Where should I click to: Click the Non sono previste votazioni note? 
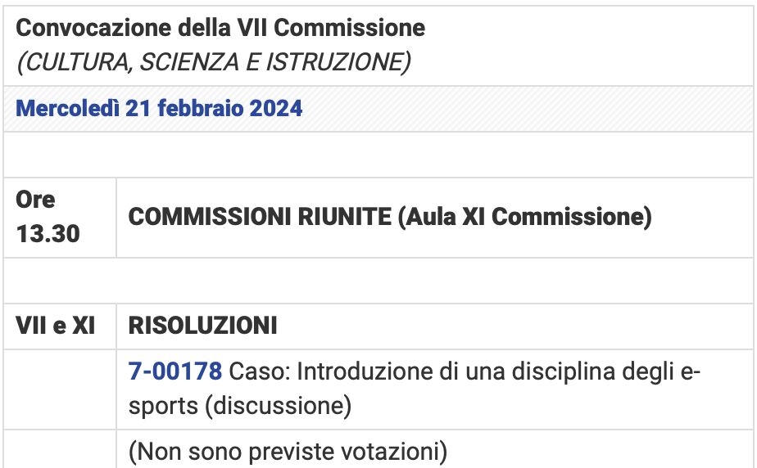[x=288, y=451]
